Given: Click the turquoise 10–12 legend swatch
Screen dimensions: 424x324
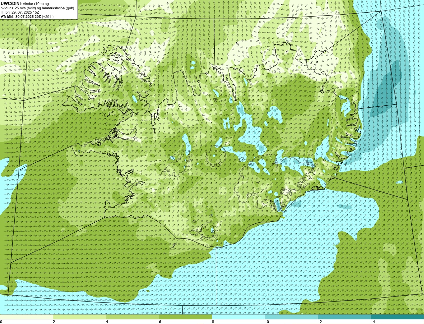Looking at the screenshot, I should point(291,317).
